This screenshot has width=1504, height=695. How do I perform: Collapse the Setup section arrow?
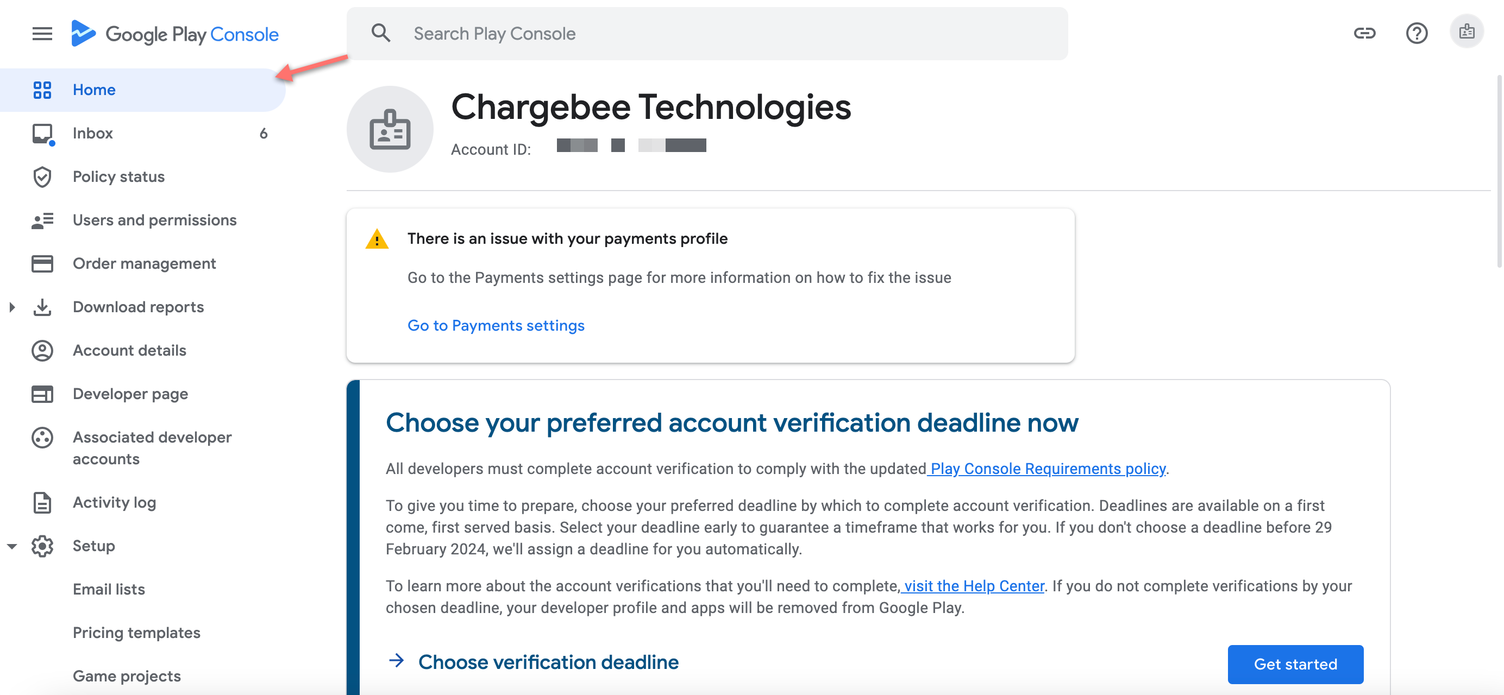click(x=12, y=546)
